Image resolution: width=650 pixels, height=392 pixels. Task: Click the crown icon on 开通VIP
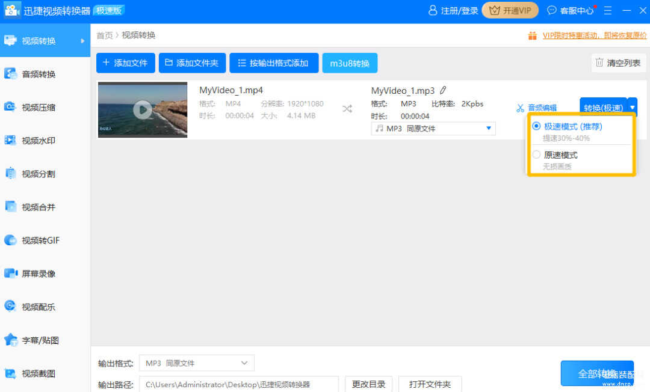[x=494, y=10]
